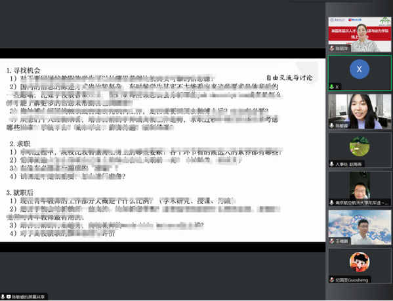Viewport: 393px width, 301px height.
Task: Click the microphone icon next to 人事处
Action: [332, 165]
